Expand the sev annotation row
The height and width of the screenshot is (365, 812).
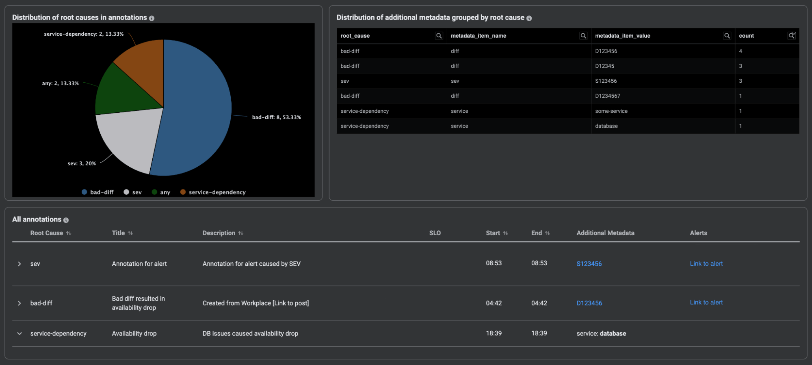[19, 264]
